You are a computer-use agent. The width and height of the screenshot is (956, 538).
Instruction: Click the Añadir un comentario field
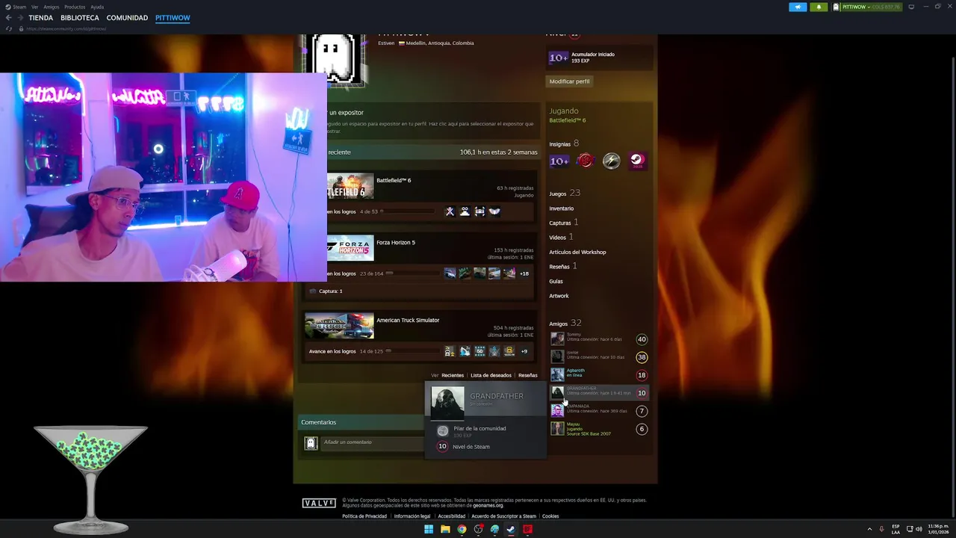pos(373,443)
